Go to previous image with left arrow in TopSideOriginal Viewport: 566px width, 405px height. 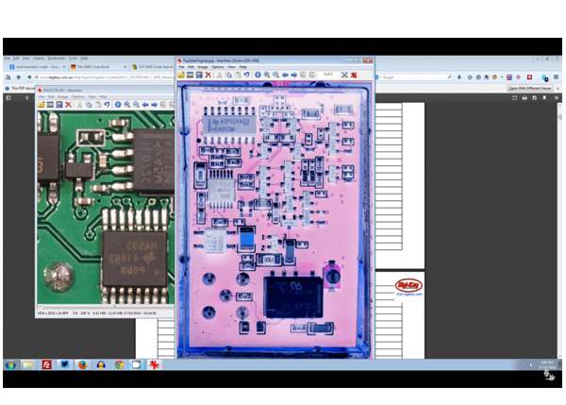coord(285,75)
